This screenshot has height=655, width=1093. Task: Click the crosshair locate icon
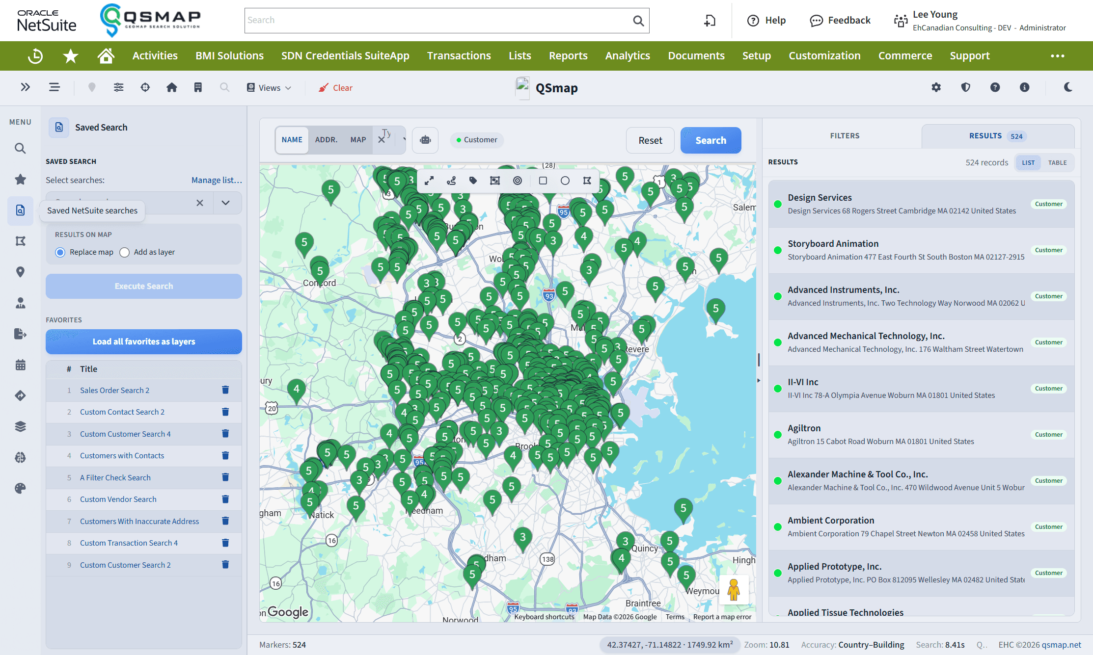click(145, 87)
